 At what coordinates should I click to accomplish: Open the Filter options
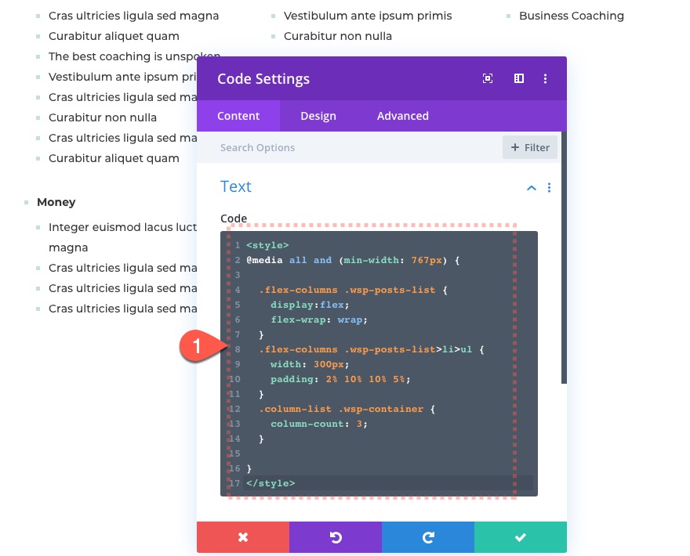tap(530, 147)
